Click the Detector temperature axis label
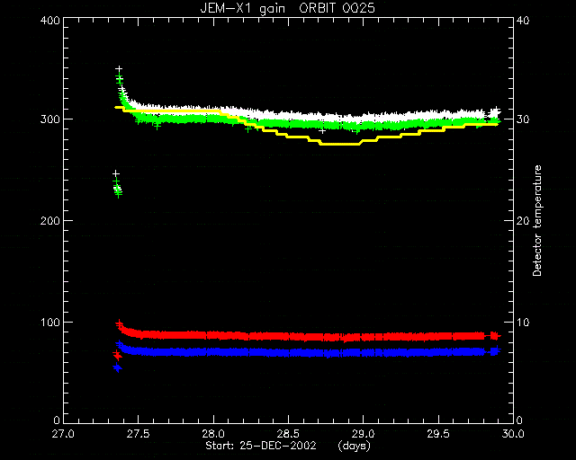 pyautogui.click(x=537, y=220)
